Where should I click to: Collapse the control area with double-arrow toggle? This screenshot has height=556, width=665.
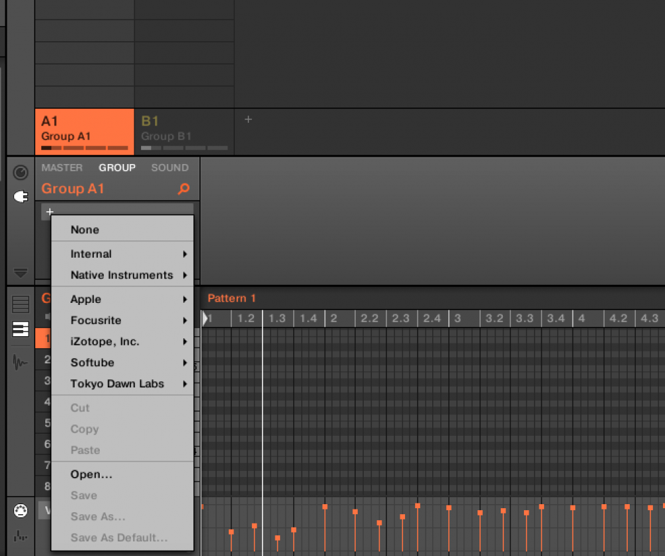click(21, 273)
